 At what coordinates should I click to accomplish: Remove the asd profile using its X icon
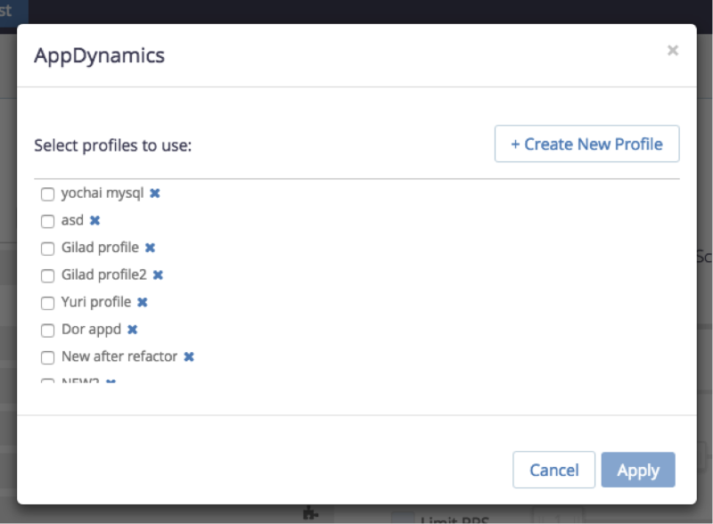94,221
